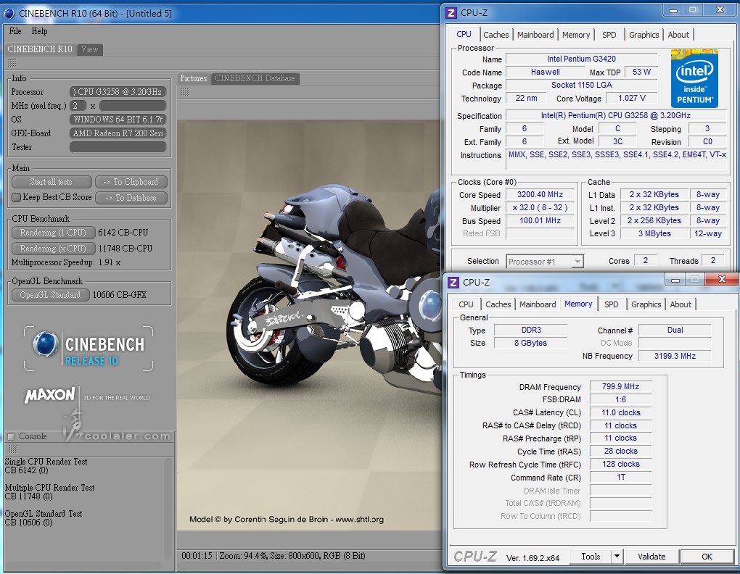Viewport: 740px width, 574px height.
Task: Click the '11.0 clocks' CAS latency value
Action: (620, 413)
